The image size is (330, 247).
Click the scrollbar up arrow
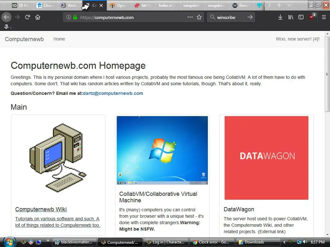coord(327,33)
